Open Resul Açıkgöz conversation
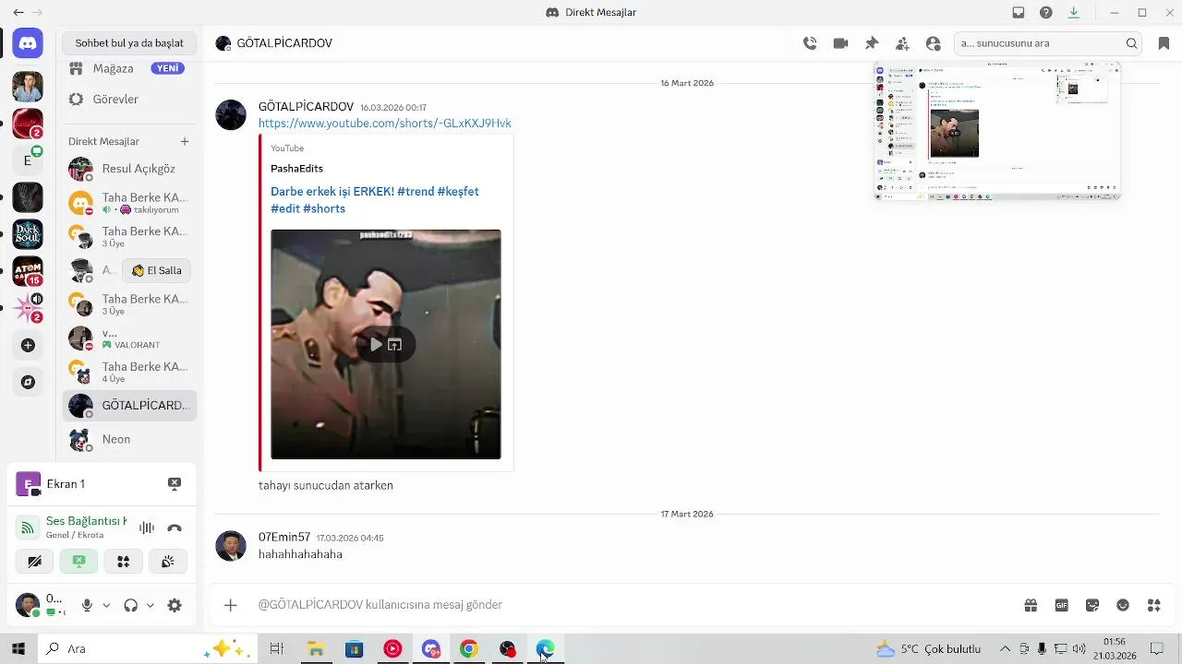The width and height of the screenshot is (1182, 664). (x=129, y=169)
